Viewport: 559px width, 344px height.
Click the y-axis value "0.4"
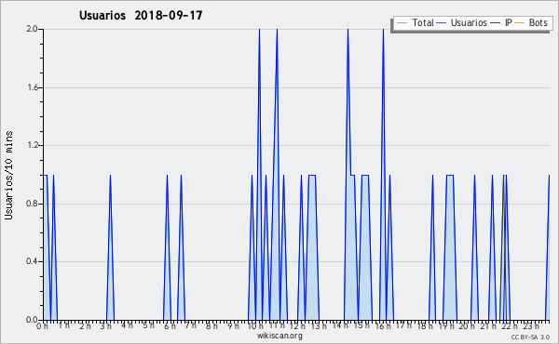pos(32,261)
